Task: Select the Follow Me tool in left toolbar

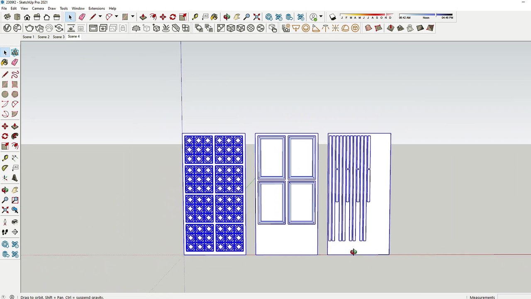Action: [15, 136]
